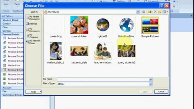Open the Help question mark in Choose File
This screenshot has width=194, height=109.
pyautogui.click(x=162, y=5)
